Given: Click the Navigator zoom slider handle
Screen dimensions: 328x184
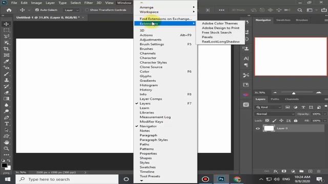Looking at the screenshot, I should tap(294, 93).
